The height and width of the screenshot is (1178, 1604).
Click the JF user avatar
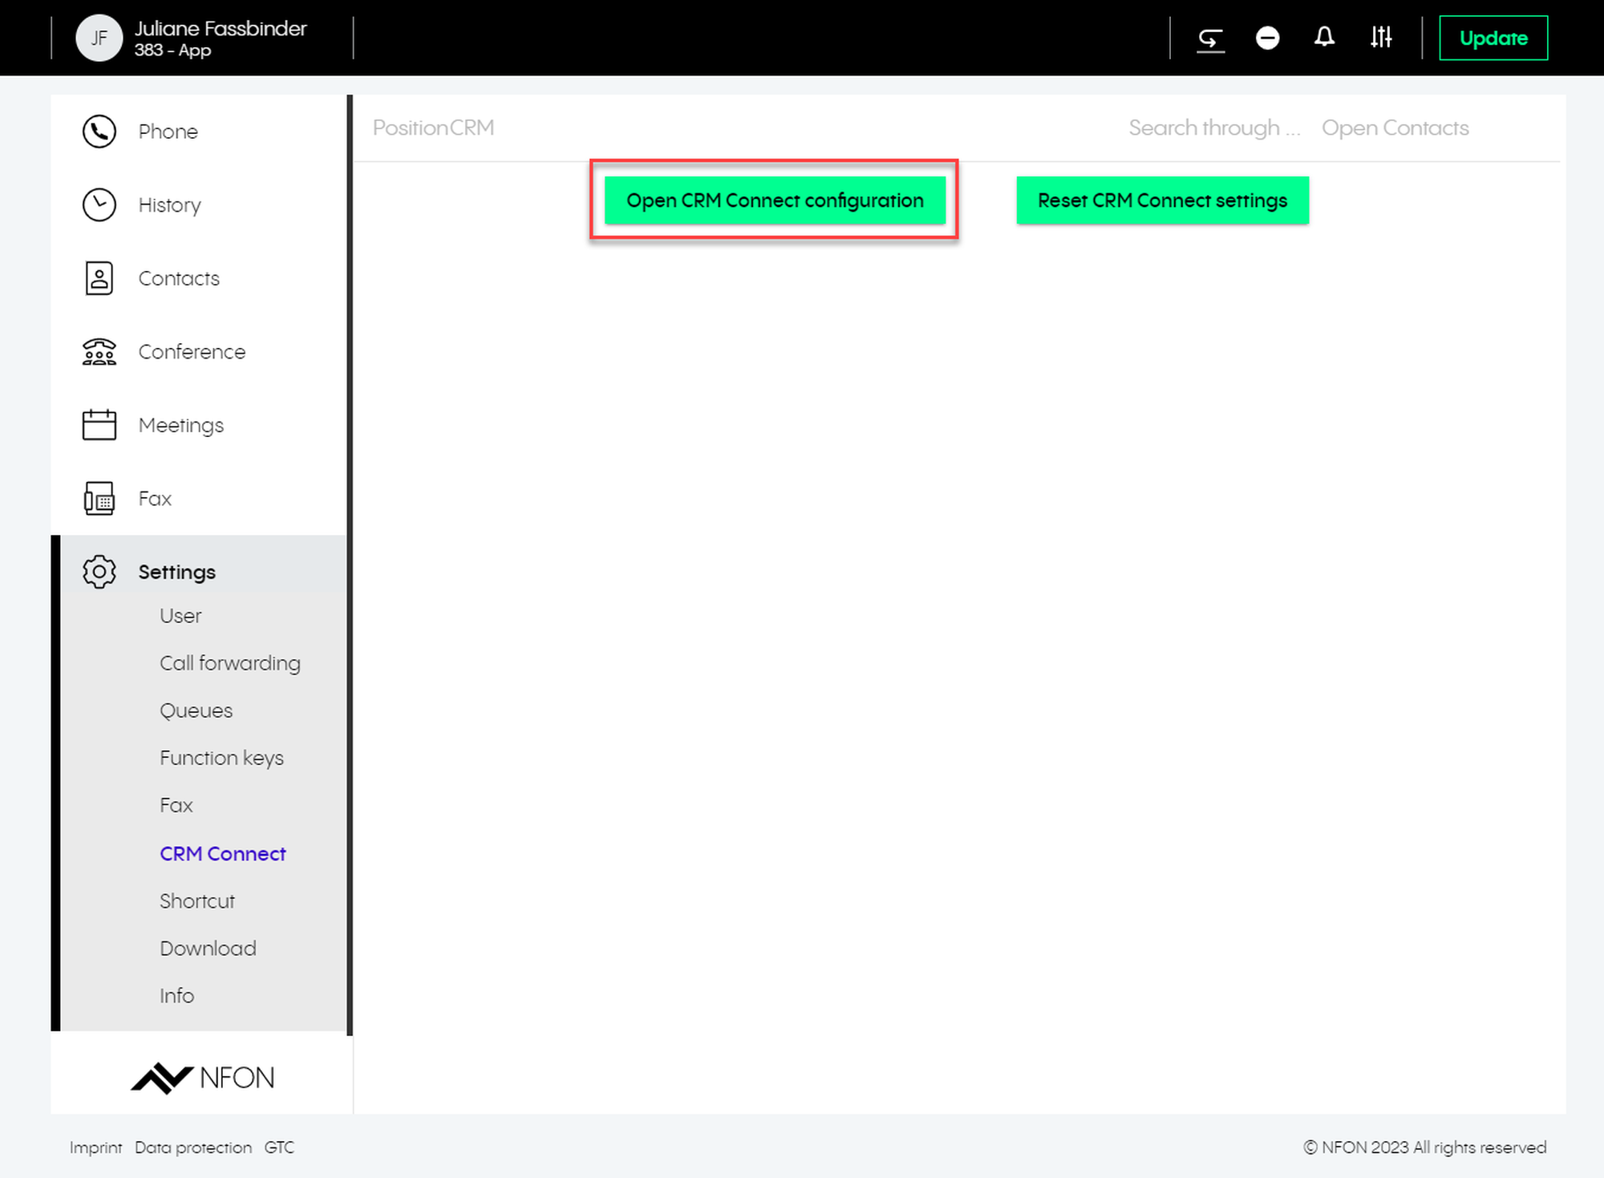coord(99,38)
